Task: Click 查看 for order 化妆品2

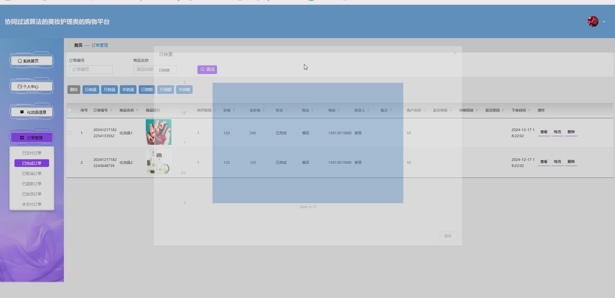Action: 544,162
